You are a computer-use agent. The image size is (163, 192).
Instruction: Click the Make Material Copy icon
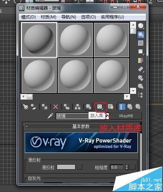67,107
